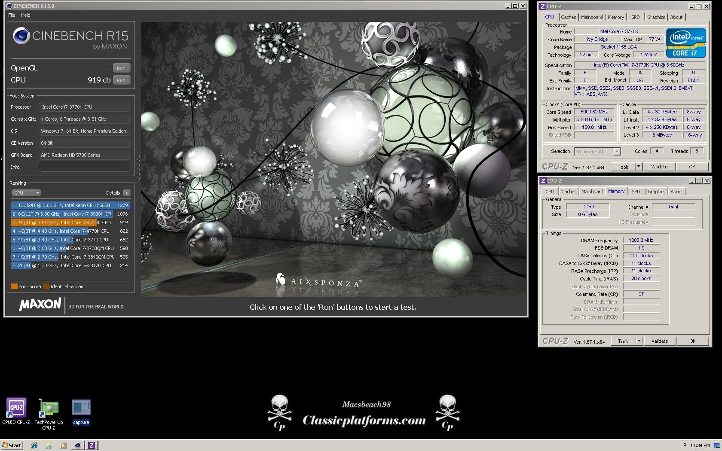Open the TechPowerUp GPU-Z desktop shortcut
The image size is (722, 451).
pyautogui.click(x=49, y=414)
